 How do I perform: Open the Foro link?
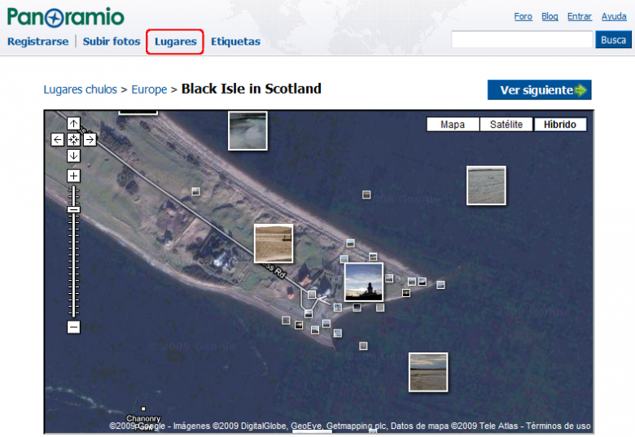pyautogui.click(x=523, y=16)
